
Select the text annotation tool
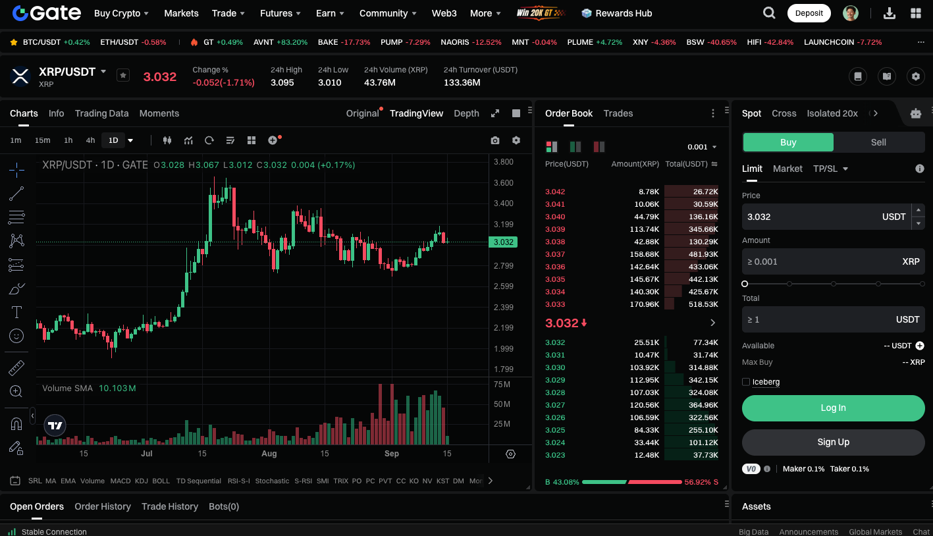(16, 312)
